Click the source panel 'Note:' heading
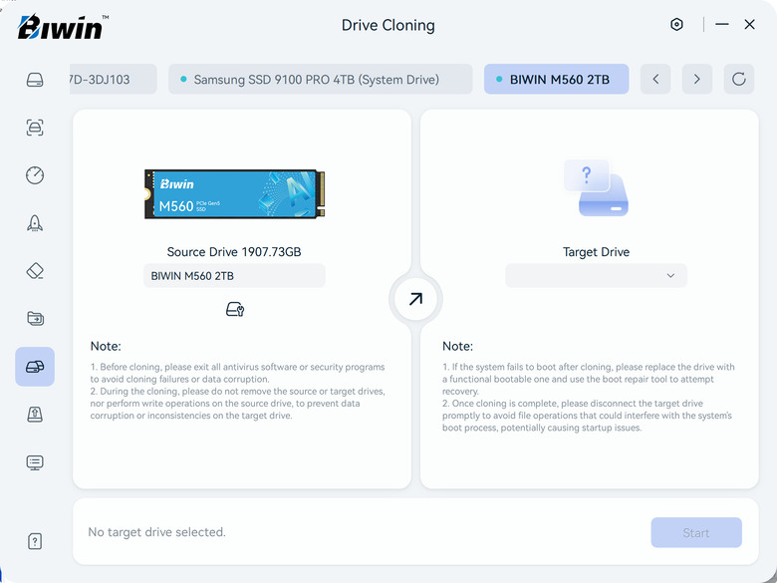The image size is (777, 583). pyautogui.click(x=106, y=346)
